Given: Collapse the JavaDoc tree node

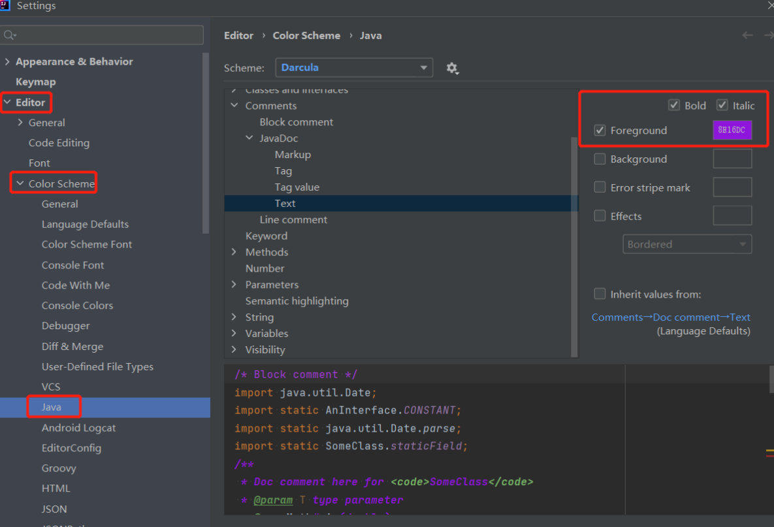Looking at the screenshot, I should pos(250,138).
